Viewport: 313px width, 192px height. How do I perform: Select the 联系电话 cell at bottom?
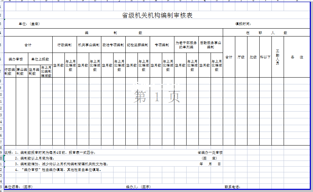[232, 187]
